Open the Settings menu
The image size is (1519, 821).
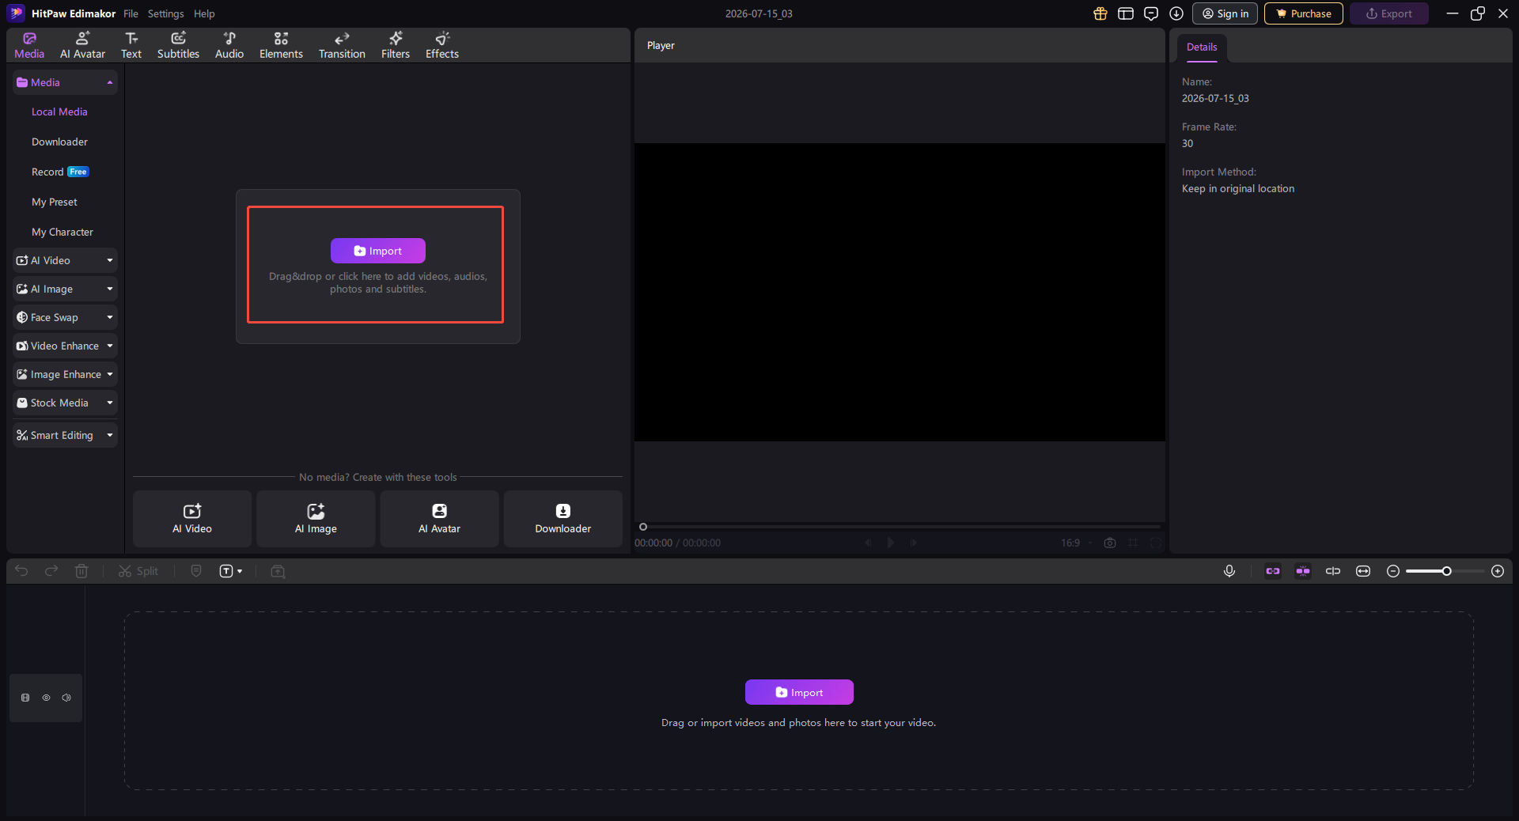(165, 13)
